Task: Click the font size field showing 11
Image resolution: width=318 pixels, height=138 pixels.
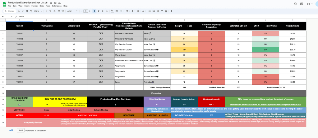Action: pos(85,11)
